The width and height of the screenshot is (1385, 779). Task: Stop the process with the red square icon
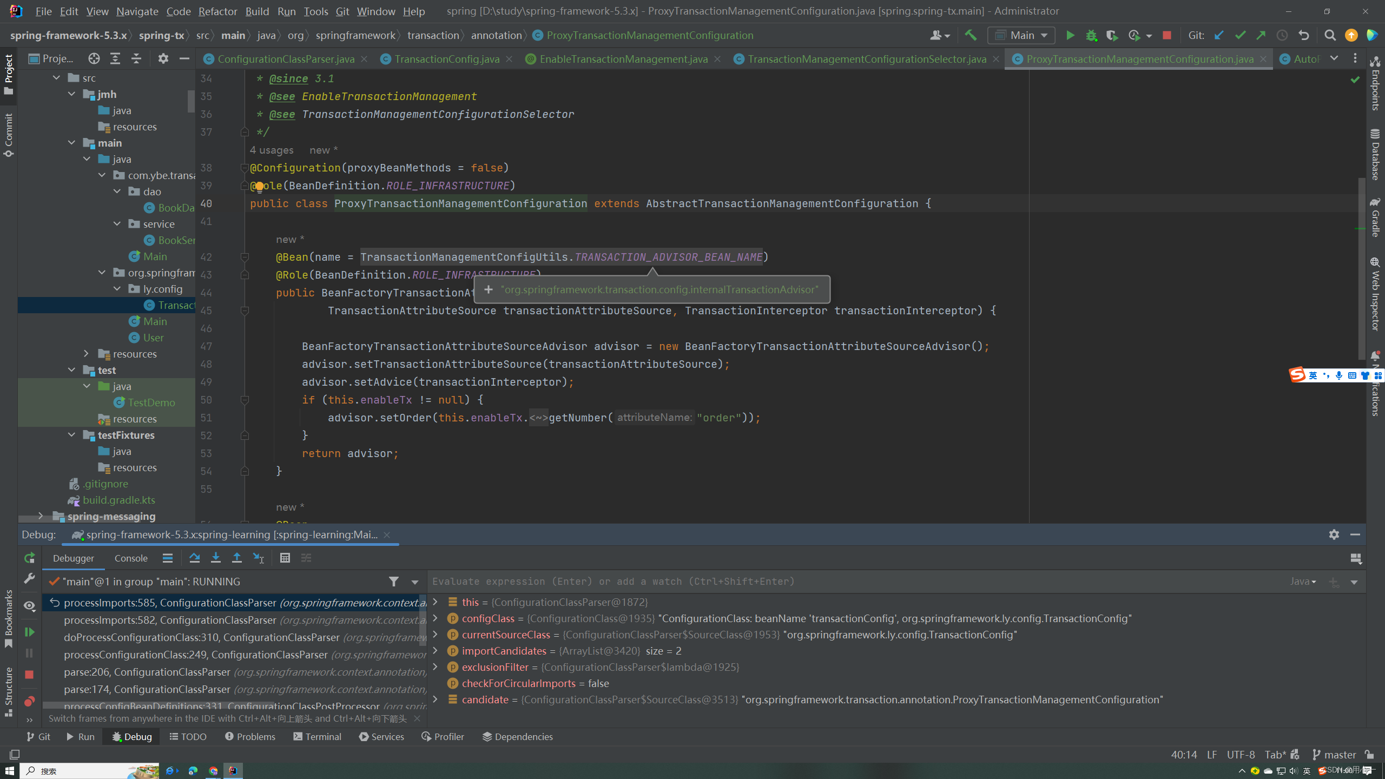pos(1166,35)
